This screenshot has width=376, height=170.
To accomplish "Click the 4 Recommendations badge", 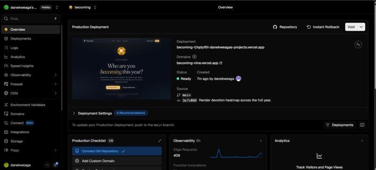I will pos(131,113).
